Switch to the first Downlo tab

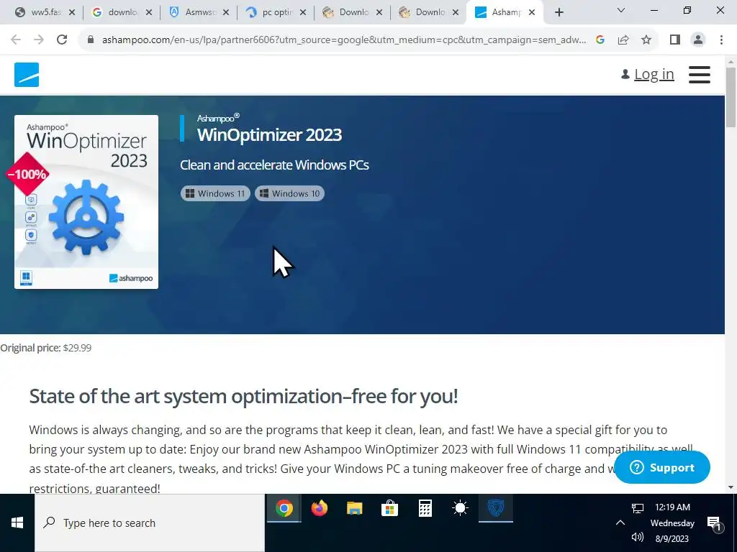353,12
